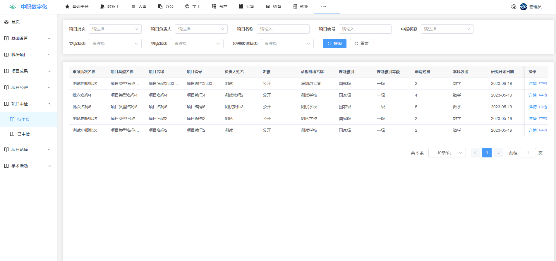Open the 申报状态 dropdown

coord(447,29)
